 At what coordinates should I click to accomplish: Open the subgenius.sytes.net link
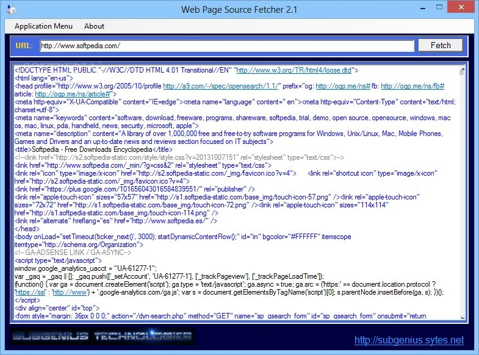coord(409,340)
